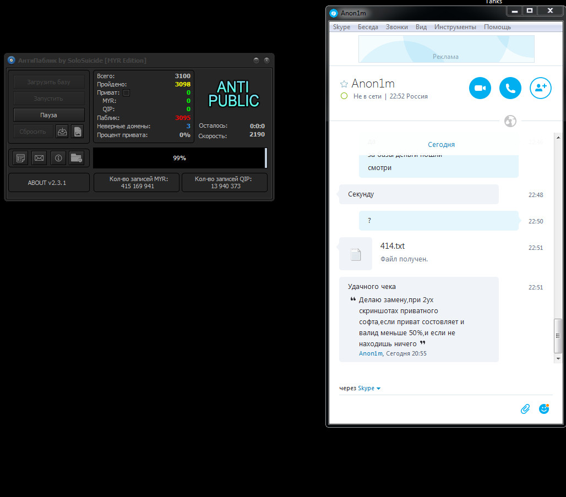The width and height of the screenshot is (566, 497).
Task: Click the Anon1m status circle indicator
Action: click(x=344, y=96)
